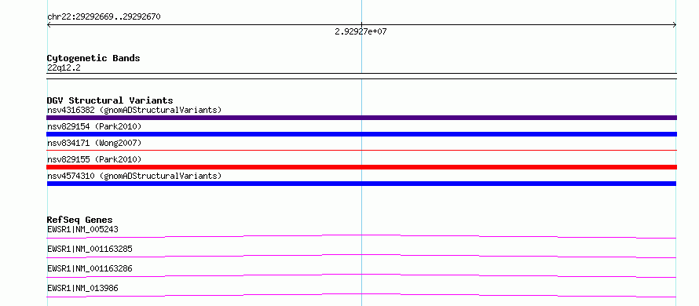Click the blue bar under nsv829154
This screenshot has width=699, height=306.
point(361,134)
